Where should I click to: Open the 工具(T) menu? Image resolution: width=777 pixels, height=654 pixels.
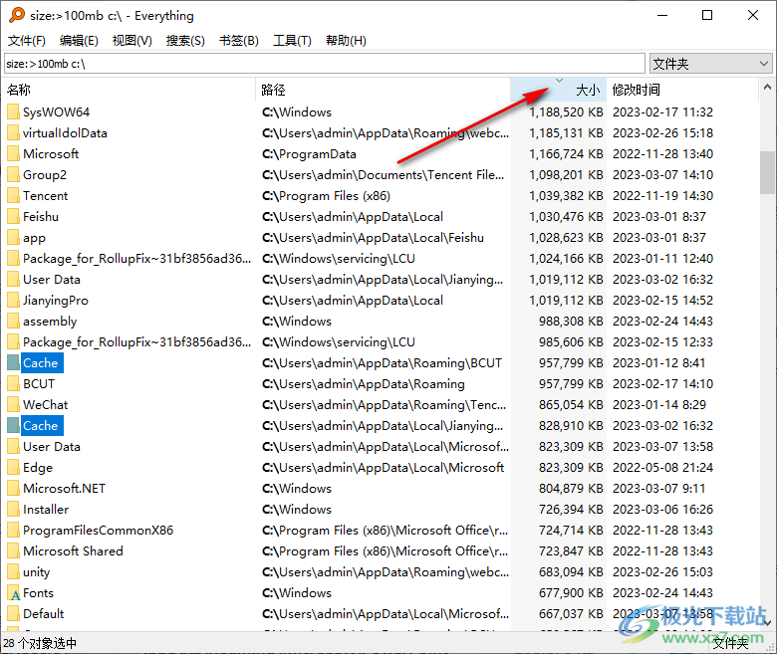[x=292, y=41]
